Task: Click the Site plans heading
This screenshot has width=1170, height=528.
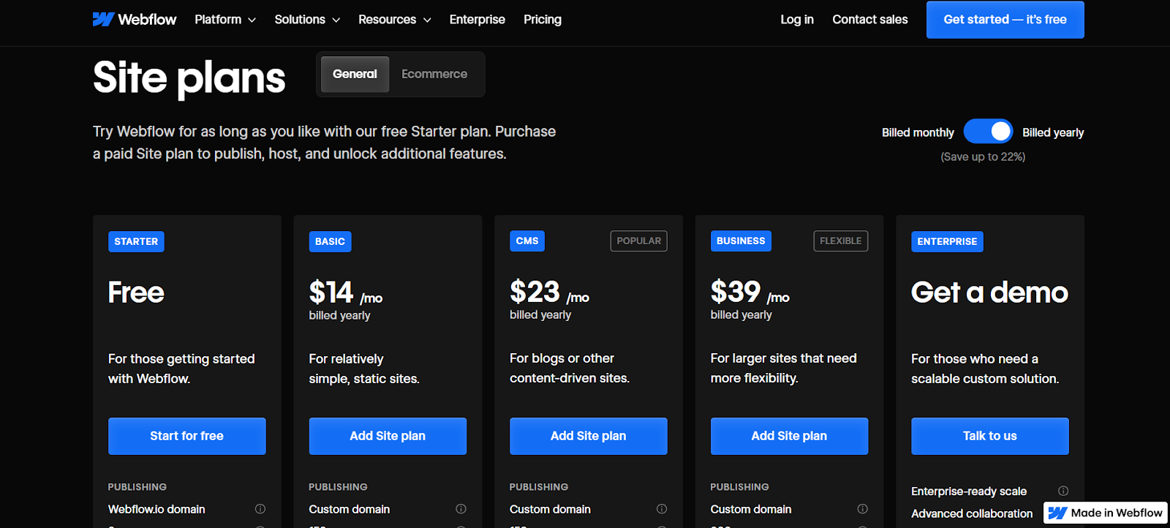Action: (189, 78)
